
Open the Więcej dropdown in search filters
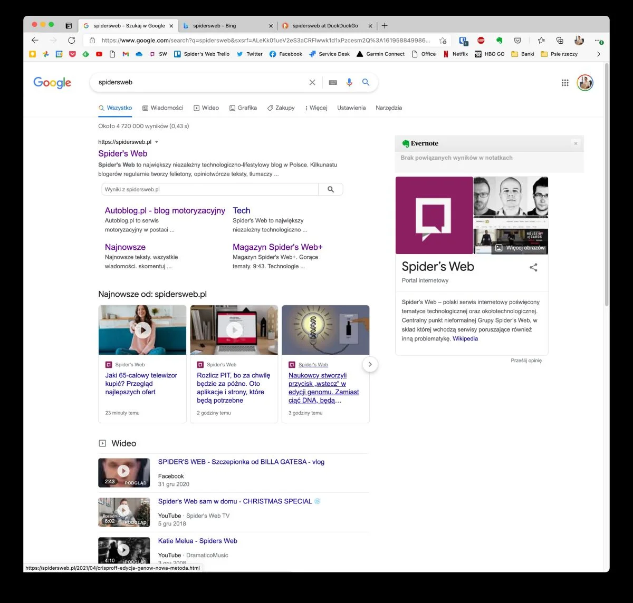316,108
